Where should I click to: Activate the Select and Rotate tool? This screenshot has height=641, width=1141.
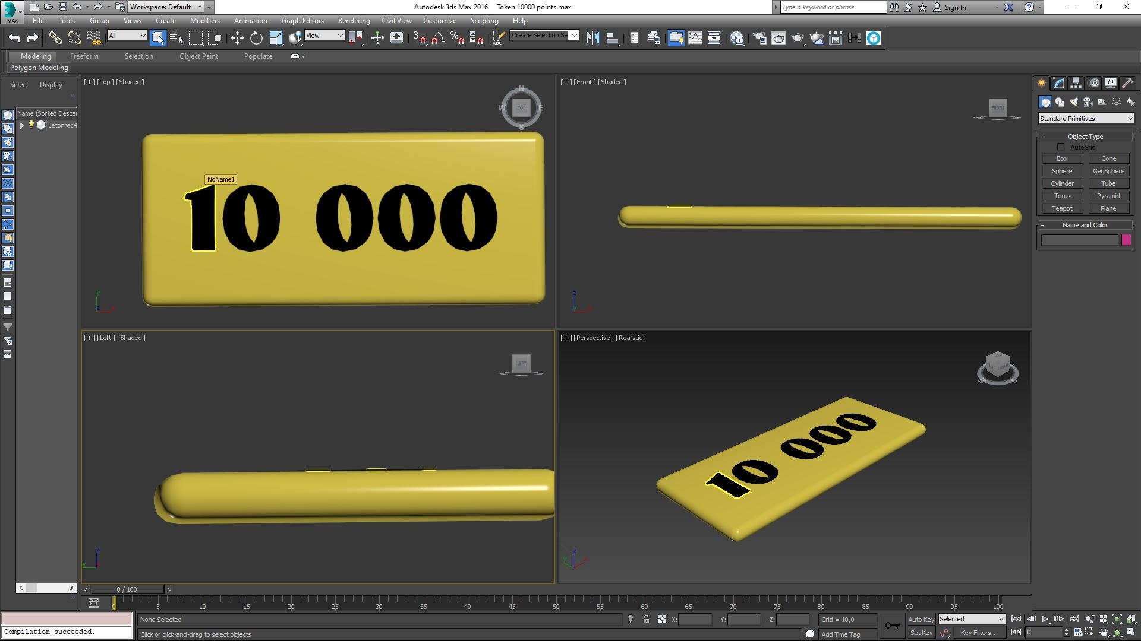pos(256,38)
